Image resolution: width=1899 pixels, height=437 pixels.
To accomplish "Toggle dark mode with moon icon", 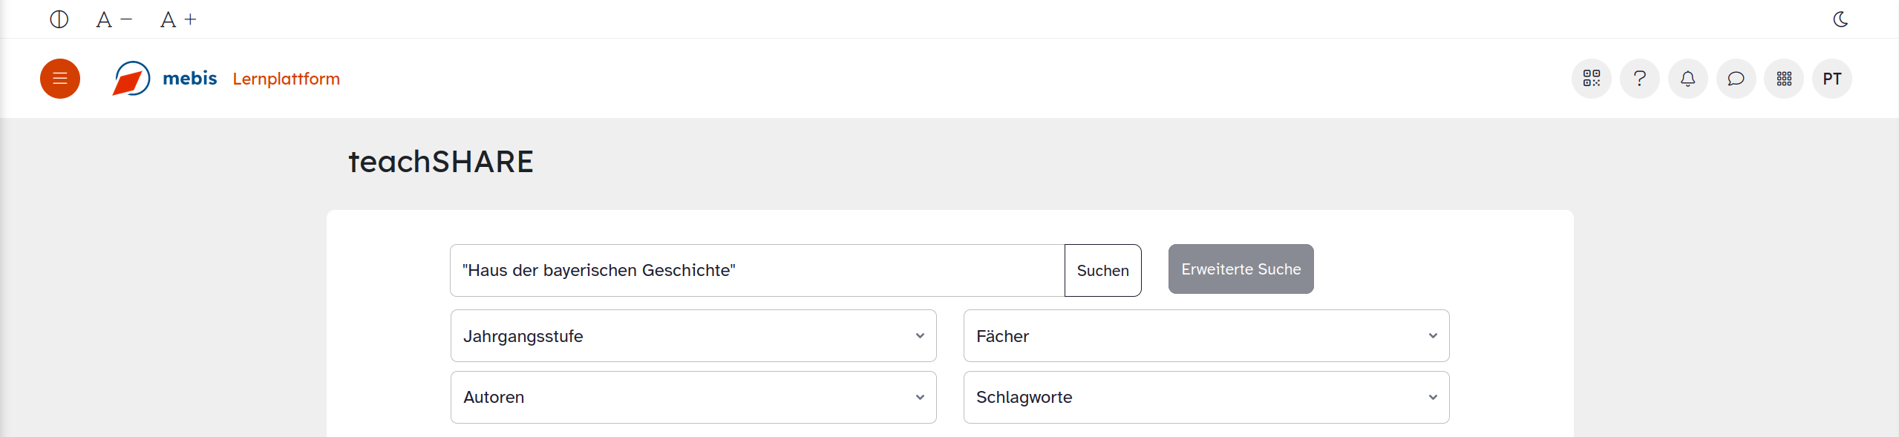I will 1840,19.
